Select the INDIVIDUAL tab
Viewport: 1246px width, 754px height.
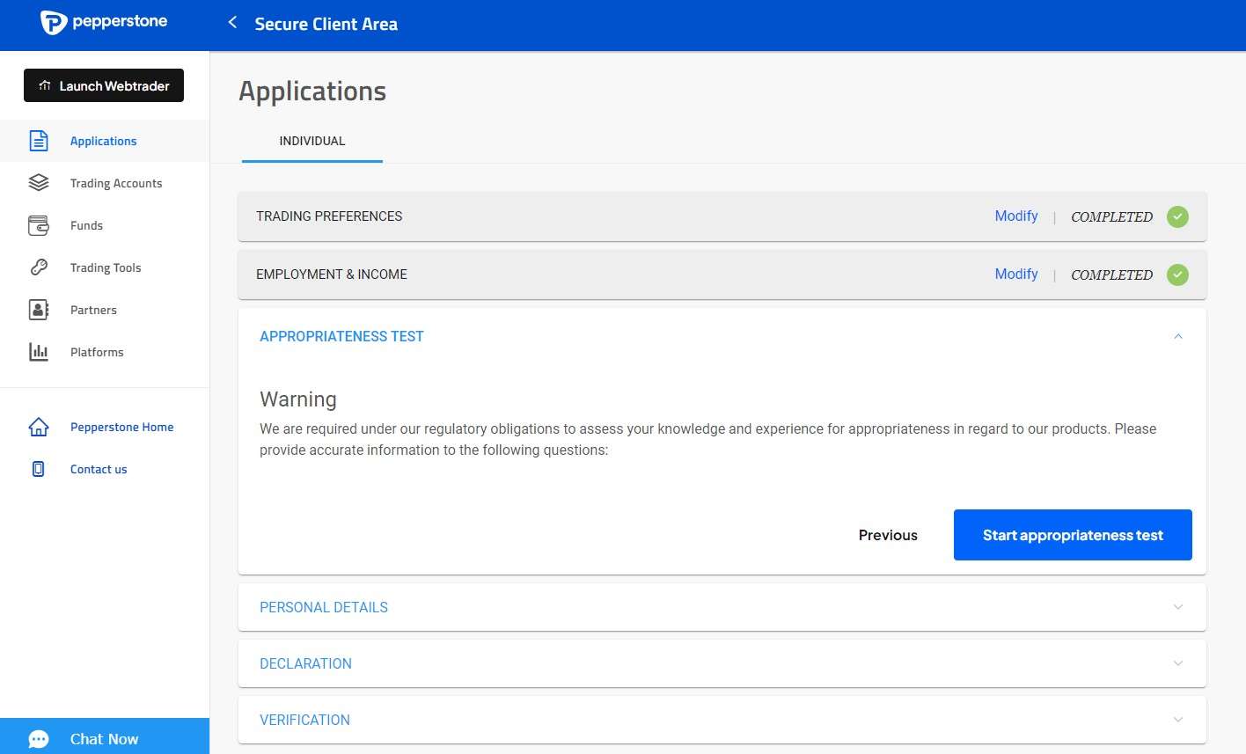click(x=312, y=141)
